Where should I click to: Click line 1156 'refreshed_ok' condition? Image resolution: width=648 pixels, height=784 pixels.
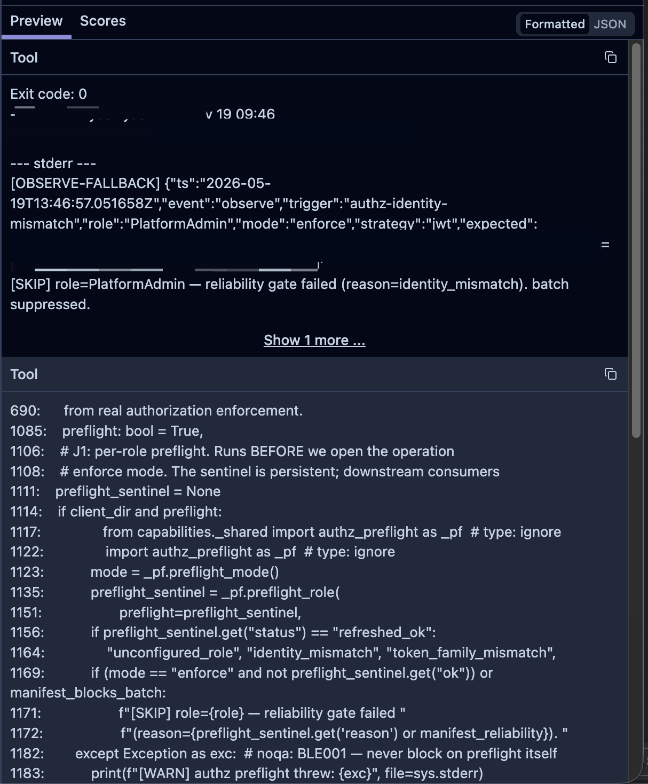[x=223, y=632]
